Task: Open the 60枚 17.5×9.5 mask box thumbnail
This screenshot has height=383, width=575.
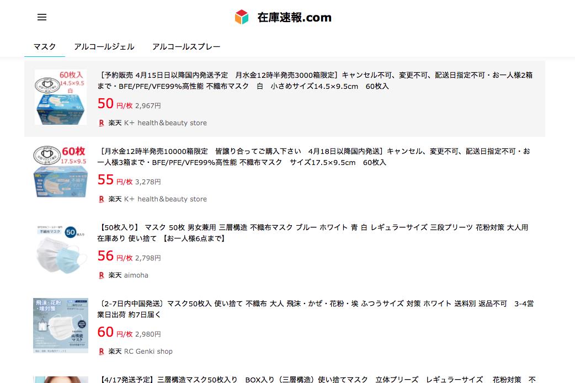Action: (61, 172)
